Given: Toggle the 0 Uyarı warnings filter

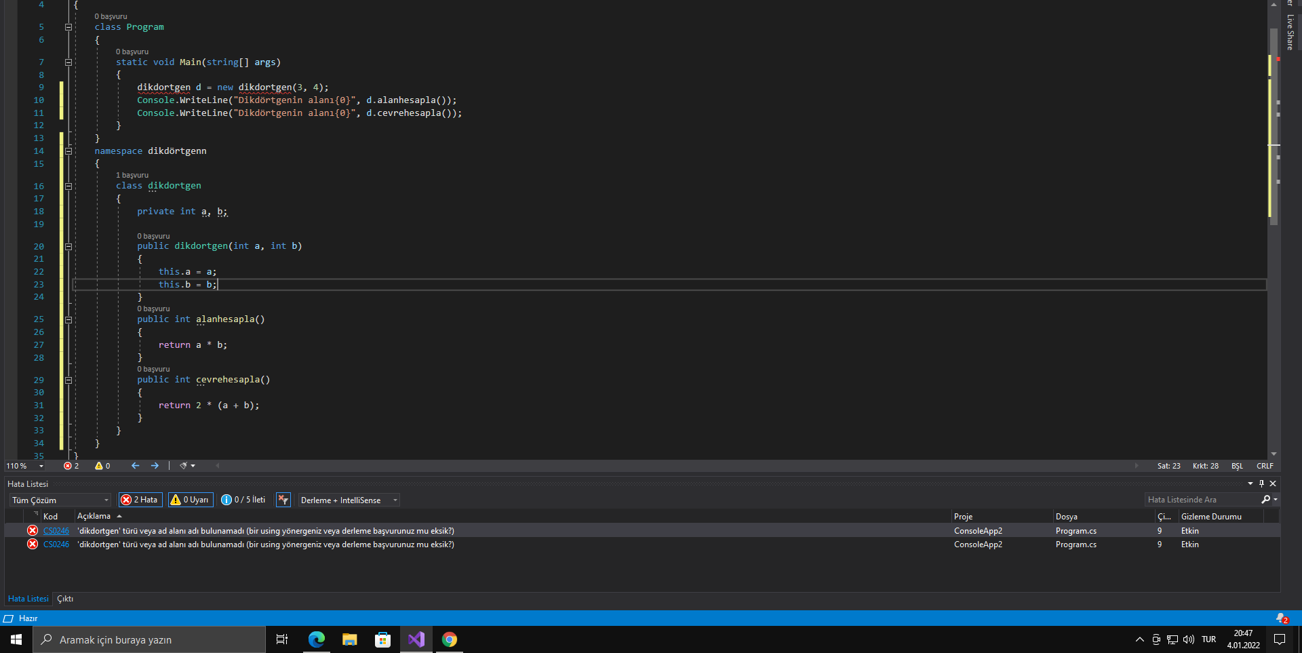Looking at the screenshot, I should pos(191,500).
